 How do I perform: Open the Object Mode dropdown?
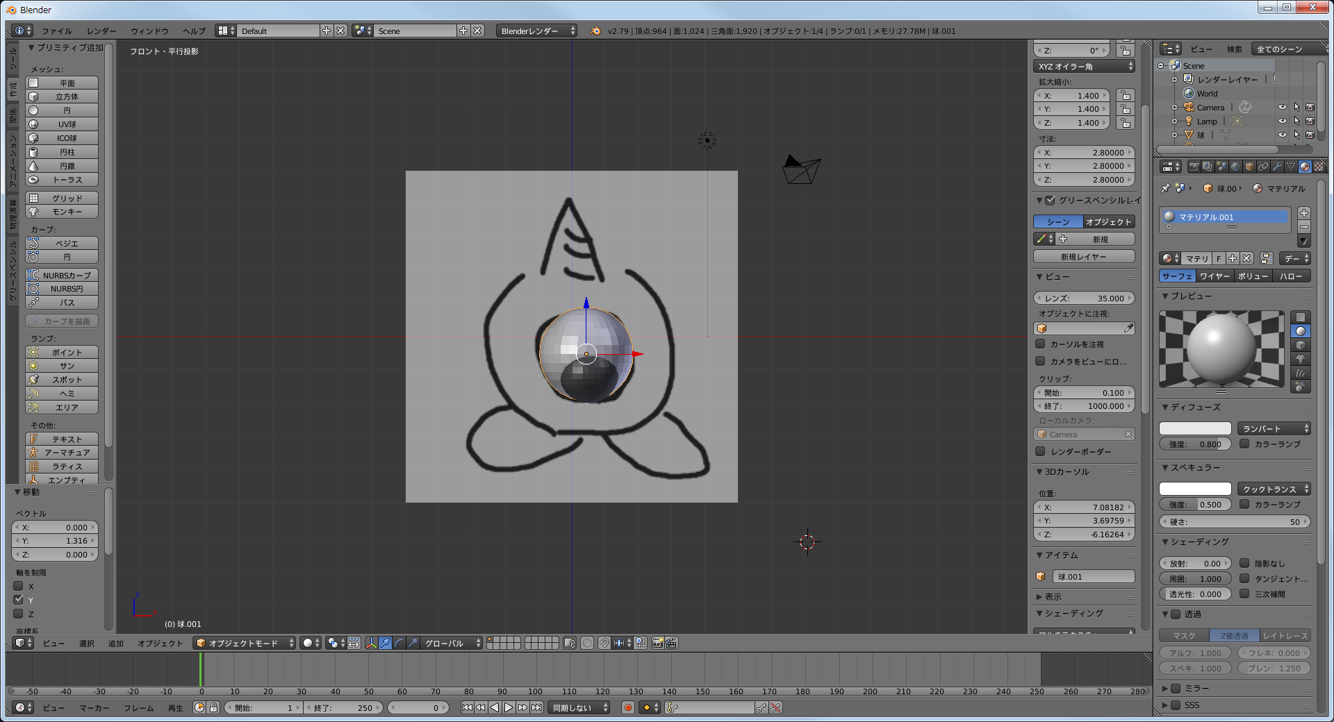pos(245,643)
